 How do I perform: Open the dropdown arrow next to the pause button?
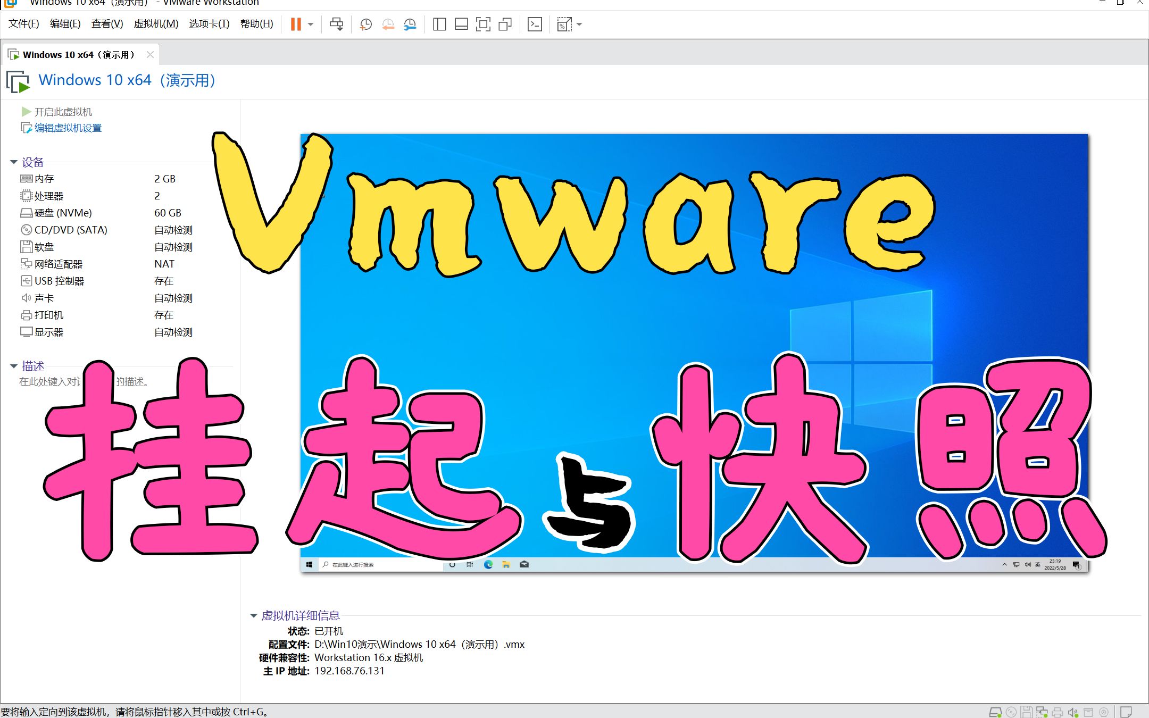pyautogui.click(x=311, y=24)
